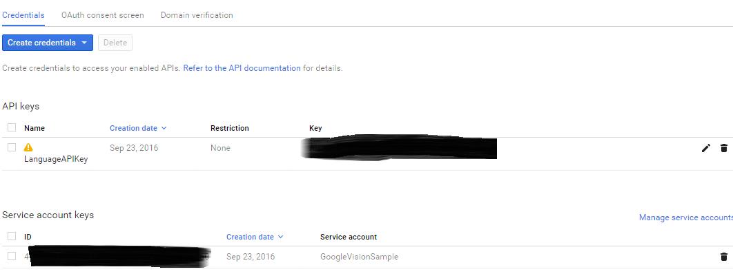Click the Delete button
The image size is (733, 276).
[x=115, y=43]
